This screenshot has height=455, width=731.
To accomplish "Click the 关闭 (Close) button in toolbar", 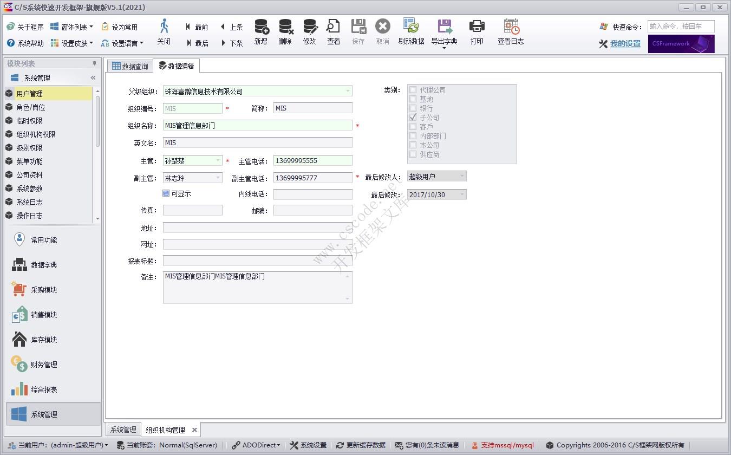I will click(164, 31).
